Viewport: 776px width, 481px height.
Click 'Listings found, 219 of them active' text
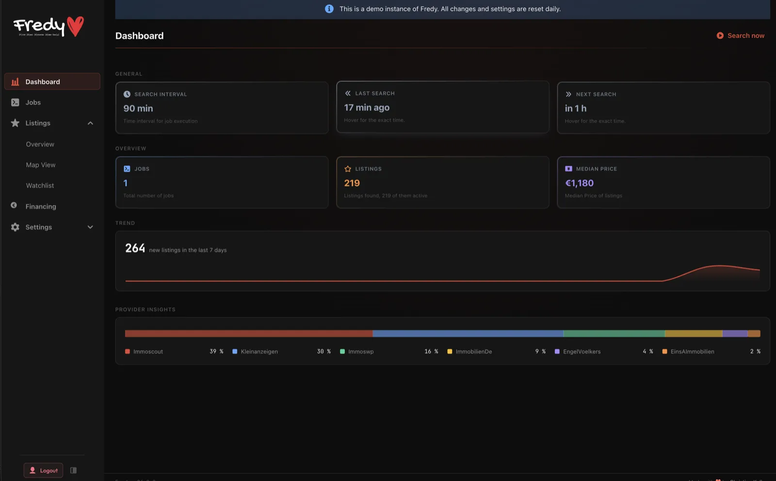(x=386, y=196)
